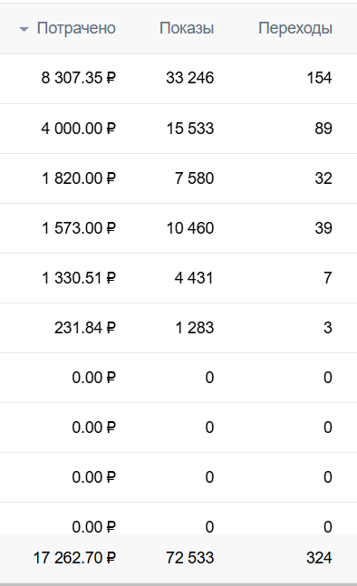Click the 15 533 impressions value

pyautogui.click(x=190, y=129)
